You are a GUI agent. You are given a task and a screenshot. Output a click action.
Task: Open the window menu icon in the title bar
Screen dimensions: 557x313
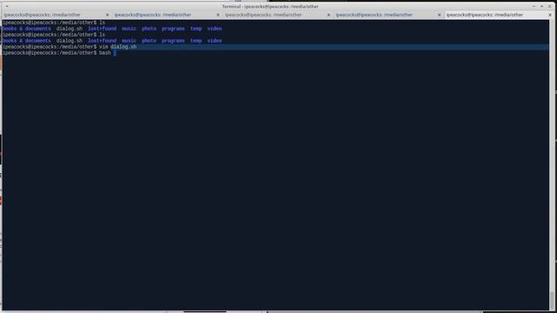coord(7,6)
